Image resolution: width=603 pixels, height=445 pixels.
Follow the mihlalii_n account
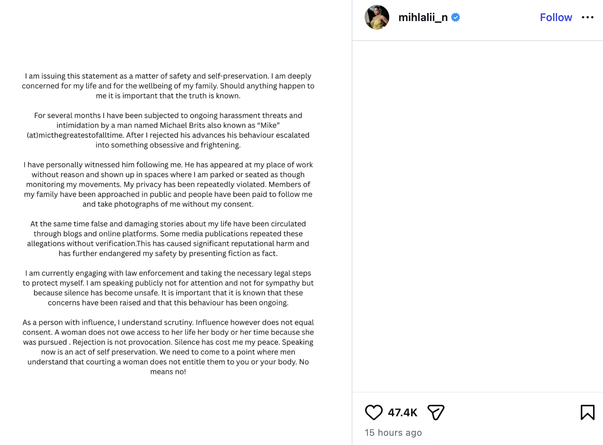click(x=555, y=17)
